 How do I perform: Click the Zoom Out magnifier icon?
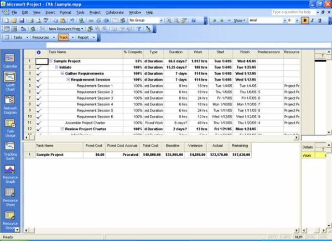pyautogui.click(x=177, y=20)
